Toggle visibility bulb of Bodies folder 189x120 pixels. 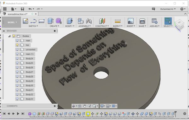[14, 36]
